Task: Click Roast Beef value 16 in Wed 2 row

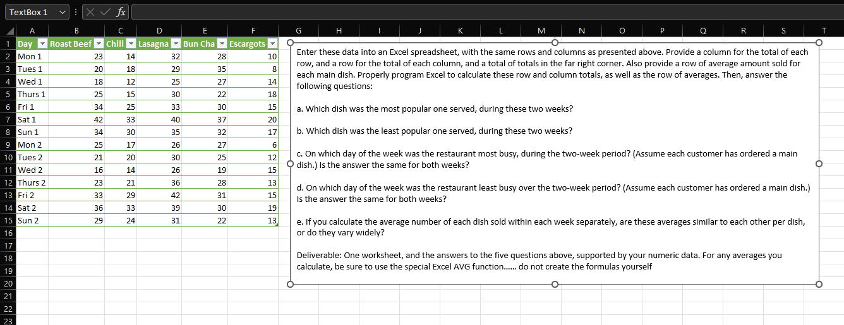Action: (76, 170)
